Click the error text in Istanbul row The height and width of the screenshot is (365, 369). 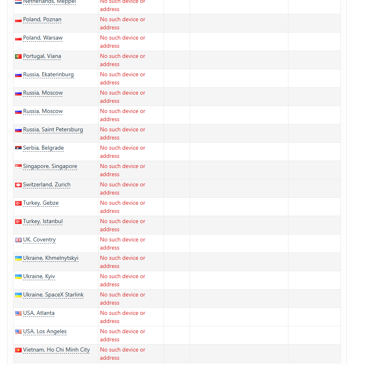123,225
